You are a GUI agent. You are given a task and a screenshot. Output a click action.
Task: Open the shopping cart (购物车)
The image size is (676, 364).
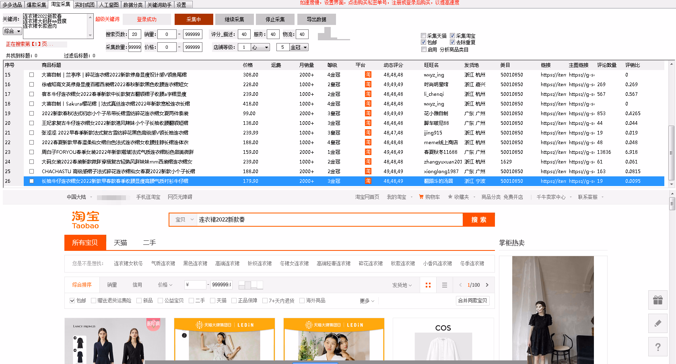coord(429,197)
